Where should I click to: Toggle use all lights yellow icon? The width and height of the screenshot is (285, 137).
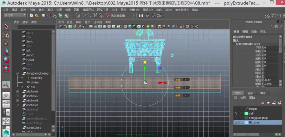(148, 26)
